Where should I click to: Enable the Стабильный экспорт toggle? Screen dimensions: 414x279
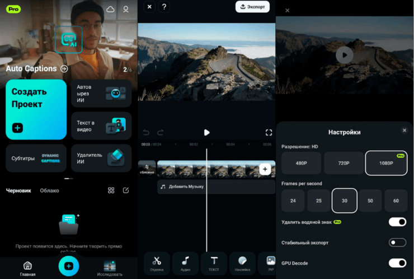click(x=397, y=243)
